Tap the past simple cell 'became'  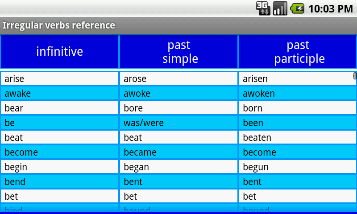tap(179, 152)
